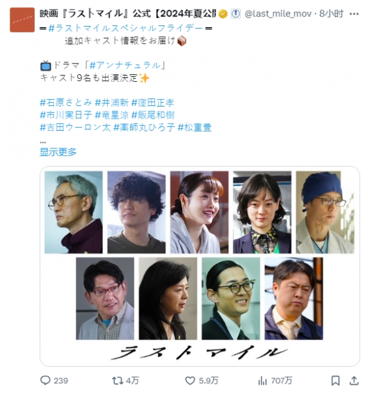Screen dimensions: 370x394
Task: Open the three-dot more options menu
Action: (354, 14)
